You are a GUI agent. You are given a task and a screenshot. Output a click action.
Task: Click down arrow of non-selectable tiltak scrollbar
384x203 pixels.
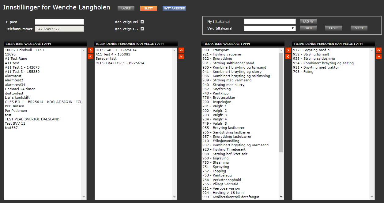(281, 197)
